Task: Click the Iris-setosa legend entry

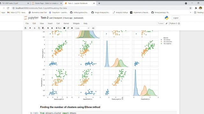Action: coord(166,40)
